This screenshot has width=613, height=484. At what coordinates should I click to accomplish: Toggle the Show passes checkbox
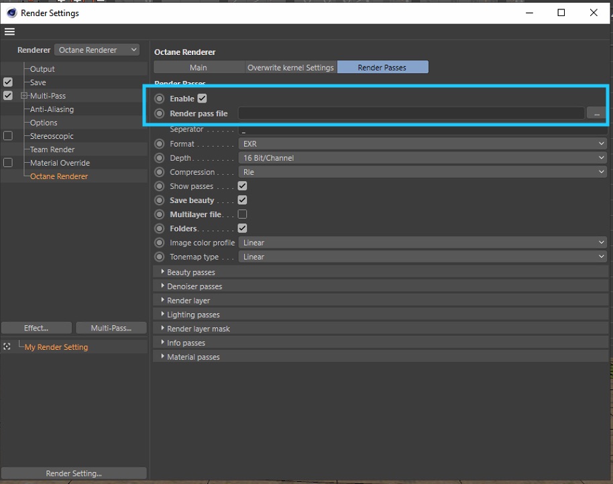(242, 186)
